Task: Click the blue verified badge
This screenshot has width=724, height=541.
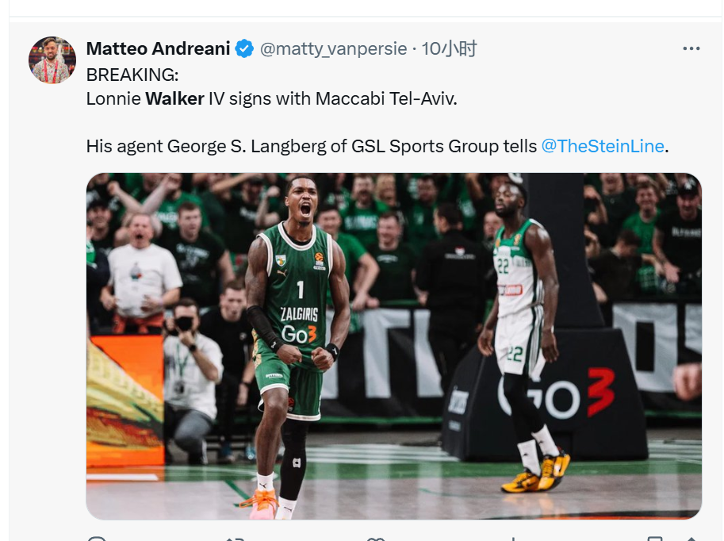Action: (244, 48)
